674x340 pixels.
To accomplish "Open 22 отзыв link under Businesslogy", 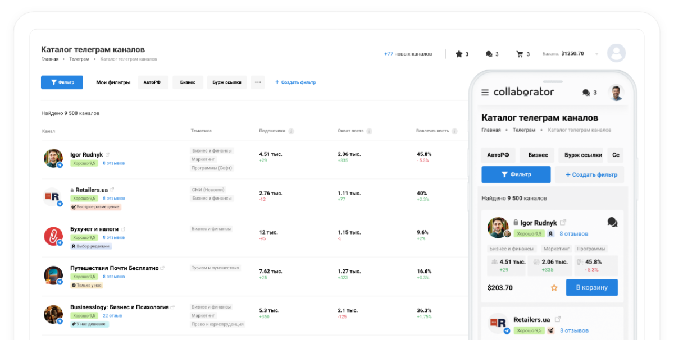I will (112, 316).
